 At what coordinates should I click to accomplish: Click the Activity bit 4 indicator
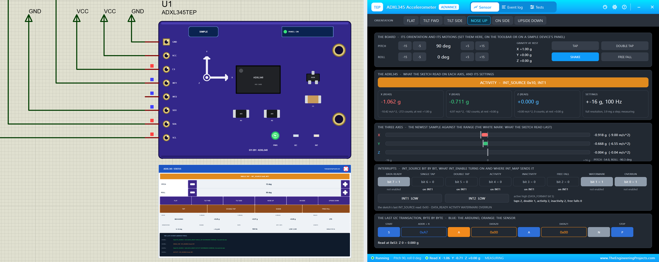495,182
